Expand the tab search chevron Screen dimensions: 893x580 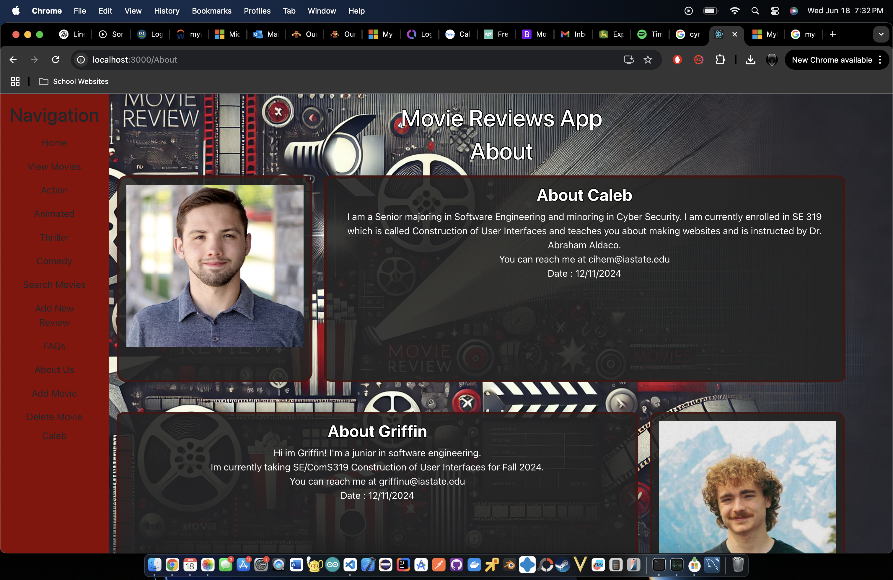point(881,35)
